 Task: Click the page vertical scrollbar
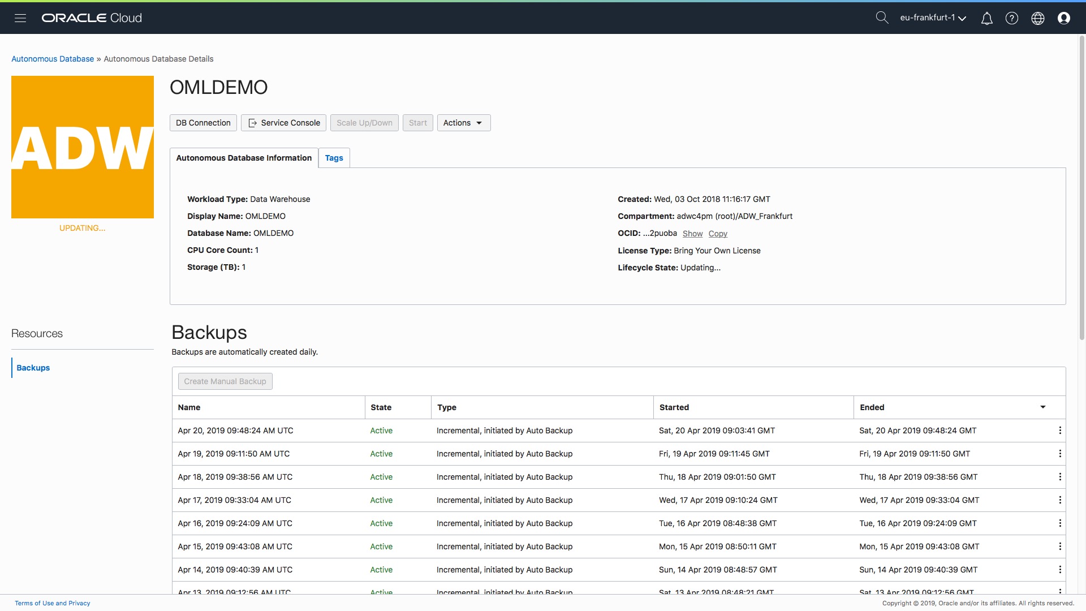[x=1081, y=187]
